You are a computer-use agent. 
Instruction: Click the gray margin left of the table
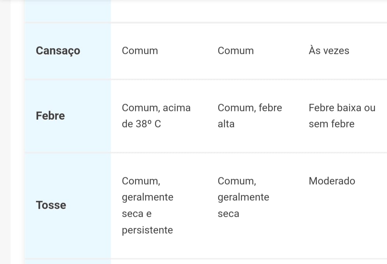pyautogui.click(x=5, y=132)
